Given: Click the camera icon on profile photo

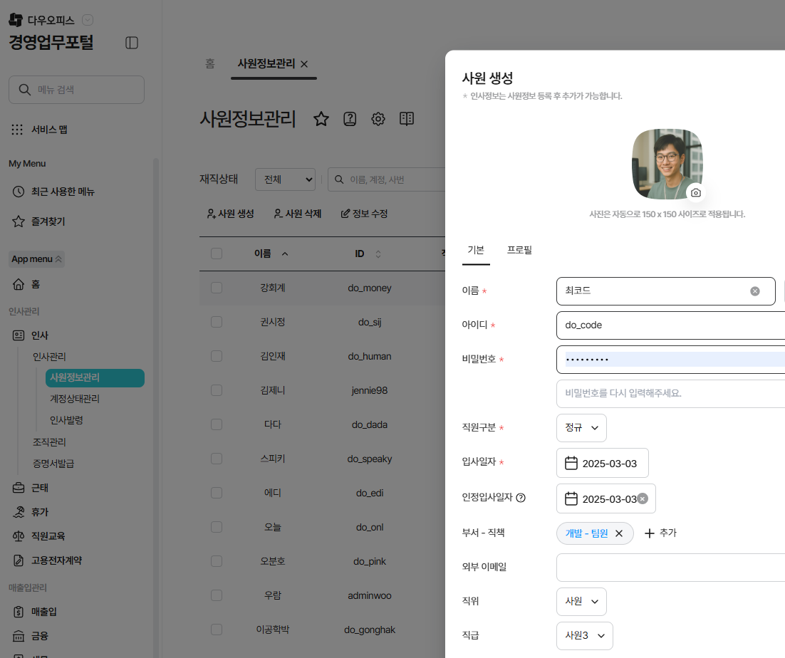Looking at the screenshot, I should pos(696,193).
